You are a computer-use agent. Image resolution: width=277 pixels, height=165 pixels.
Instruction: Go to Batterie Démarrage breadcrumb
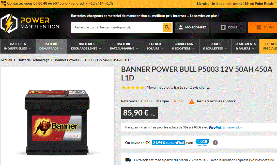(x=33, y=60)
